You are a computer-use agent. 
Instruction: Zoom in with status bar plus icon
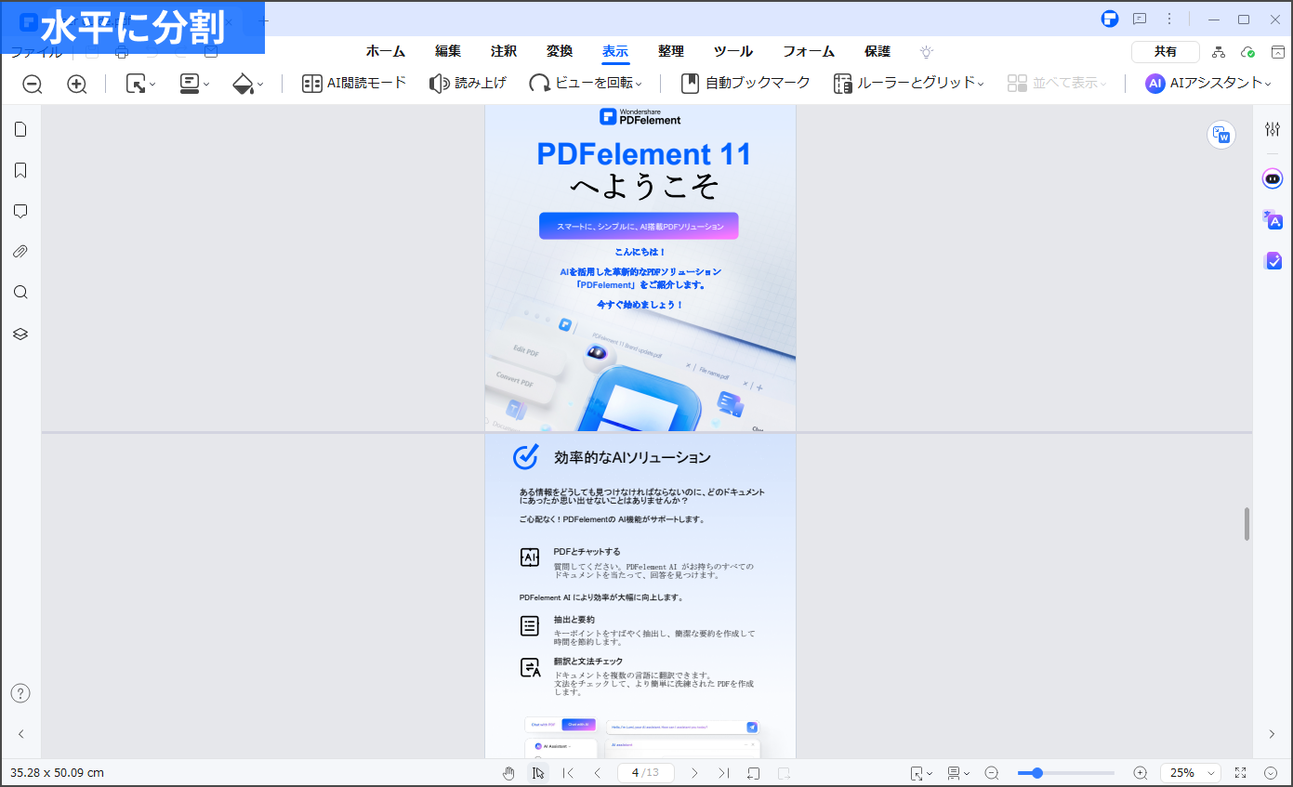pos(1141,773)
